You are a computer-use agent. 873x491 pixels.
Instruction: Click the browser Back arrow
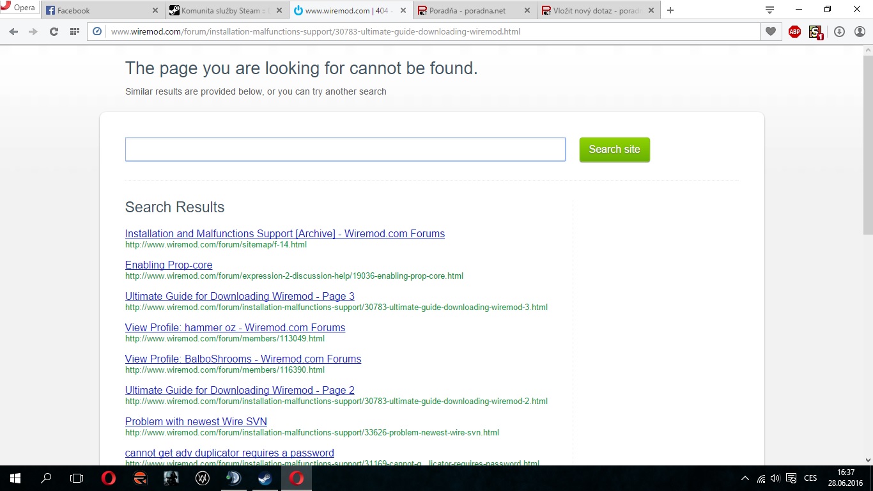[13, 31]
